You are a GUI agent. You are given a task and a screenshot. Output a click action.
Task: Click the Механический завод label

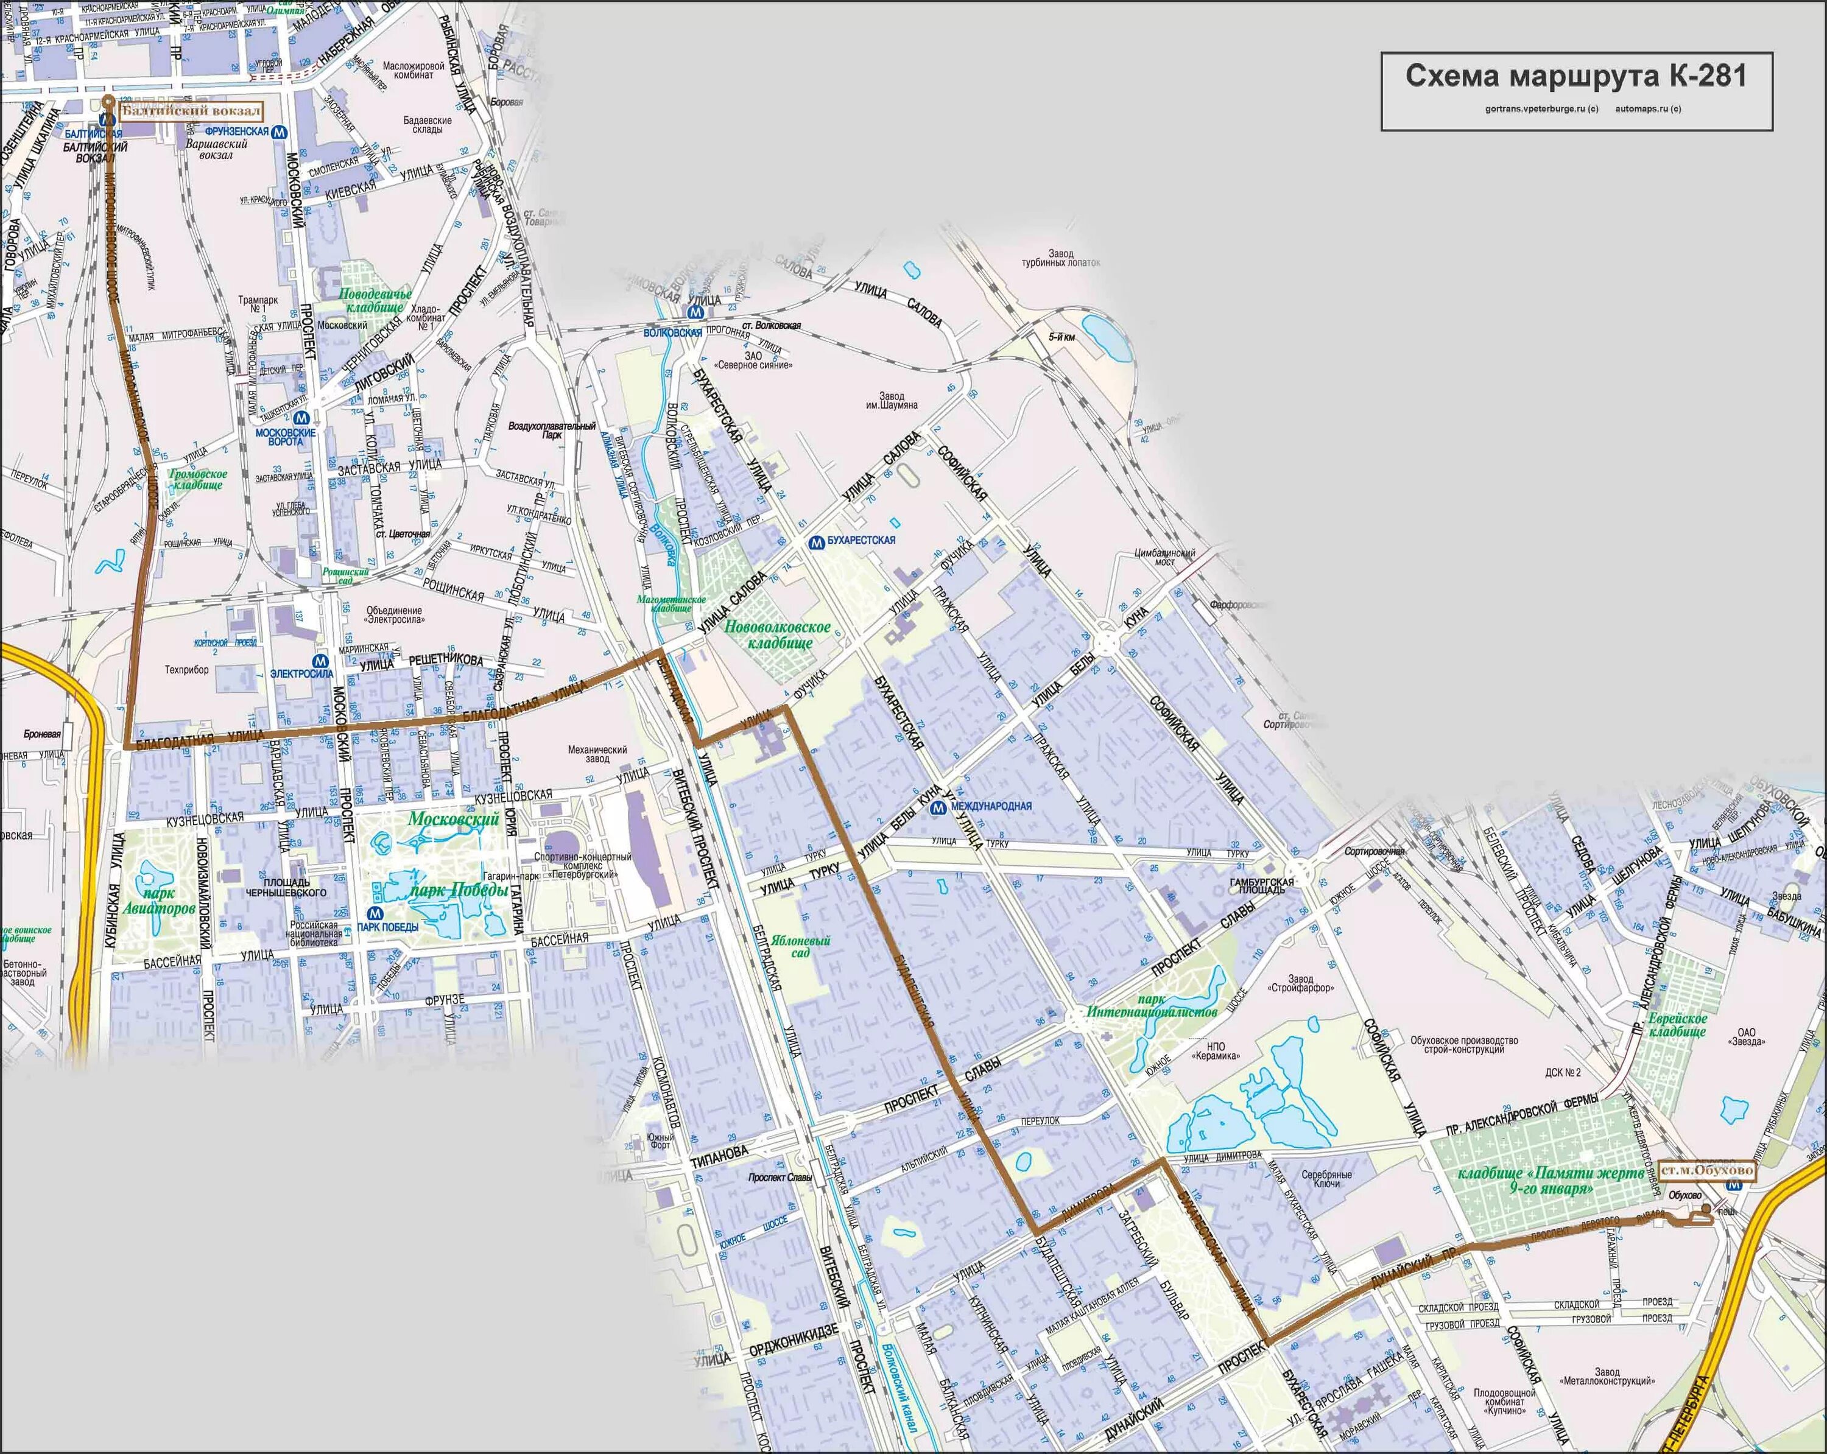(597, 754)
